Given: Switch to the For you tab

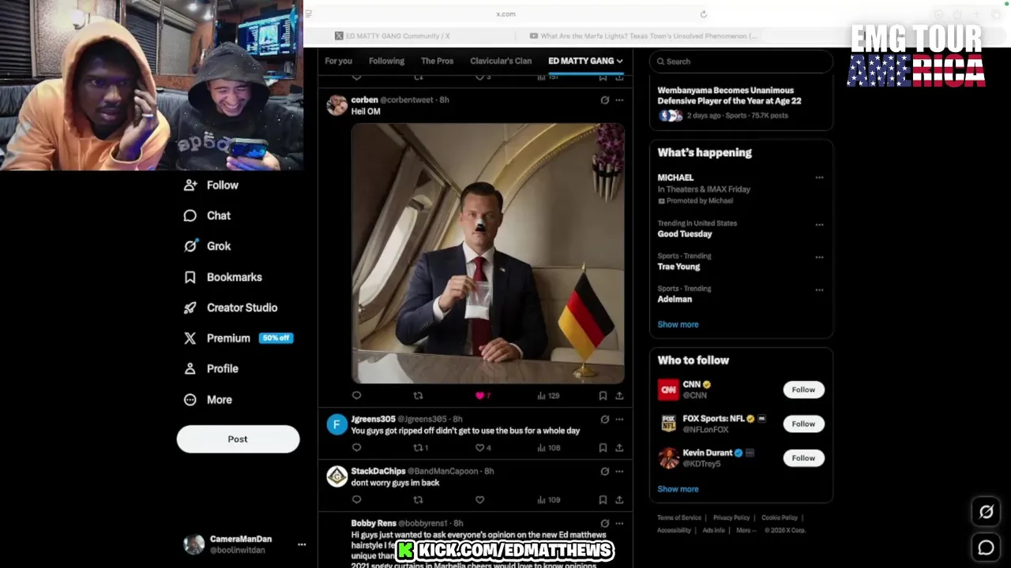Looking at the screenshot, I should pyautogui.click(x=338, y=61).
